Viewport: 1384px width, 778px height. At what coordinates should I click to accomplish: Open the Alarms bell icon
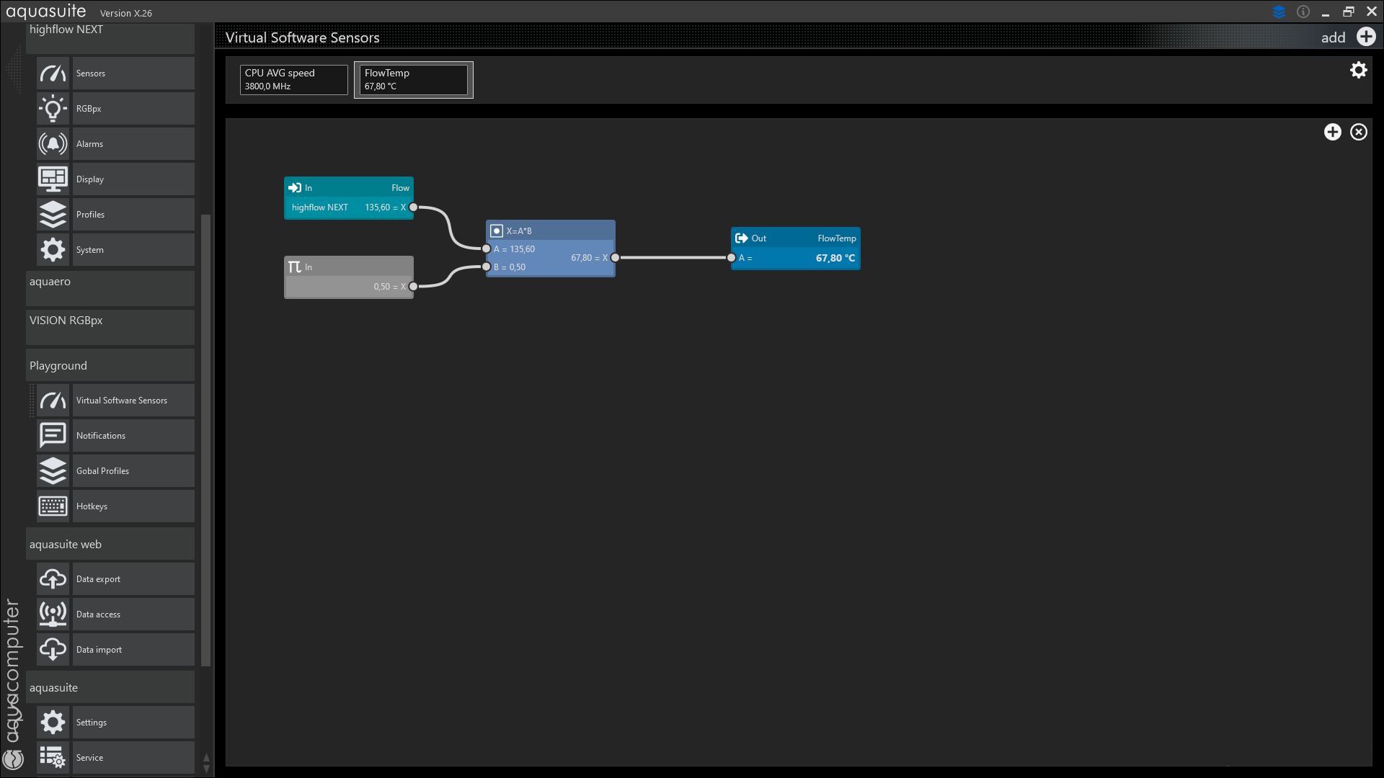tap(53, 144)
